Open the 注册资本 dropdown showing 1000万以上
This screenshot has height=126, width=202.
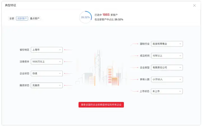coord(47,61)
